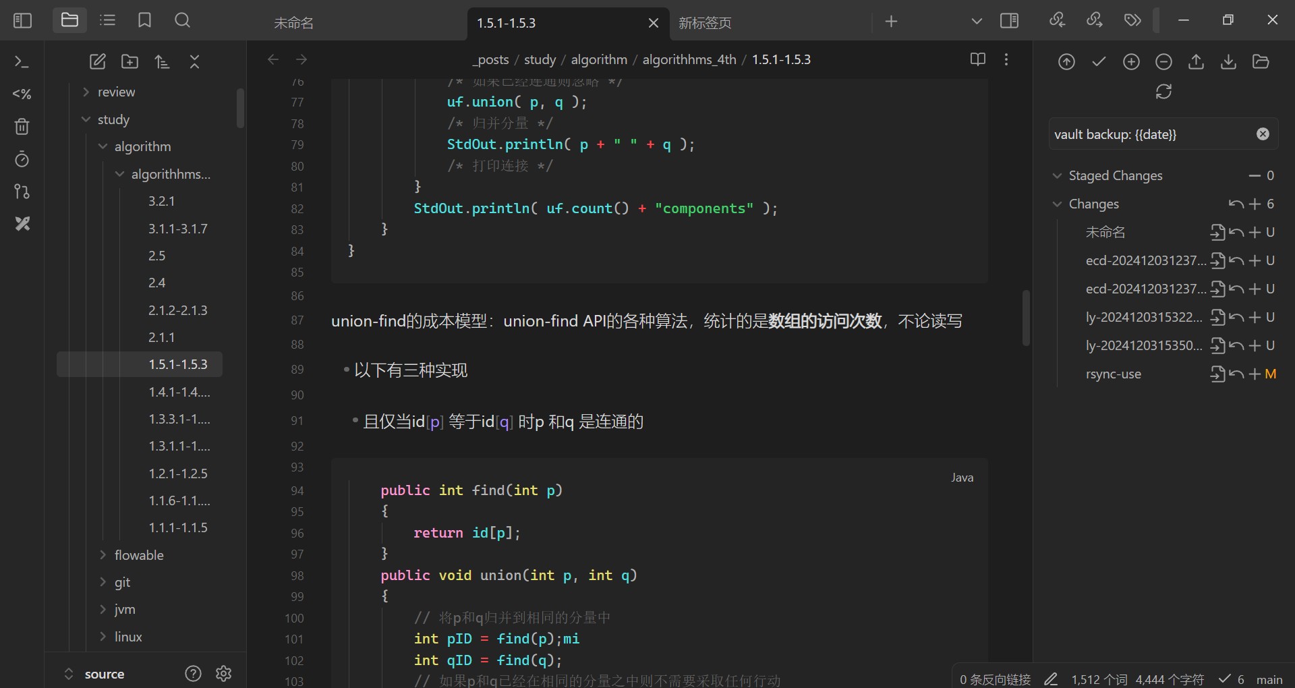Open the settings gear

click(x=224, y=673)
